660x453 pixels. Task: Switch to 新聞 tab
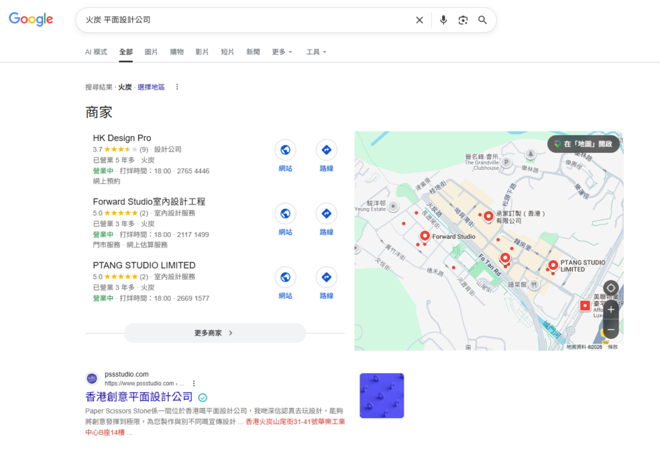coord(253,52)
